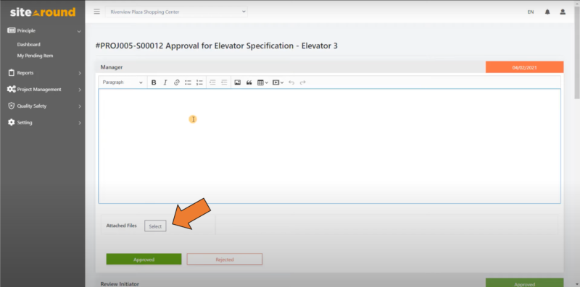Click the green Approved button
Screen dimensions: 580x287
point(144,260)
